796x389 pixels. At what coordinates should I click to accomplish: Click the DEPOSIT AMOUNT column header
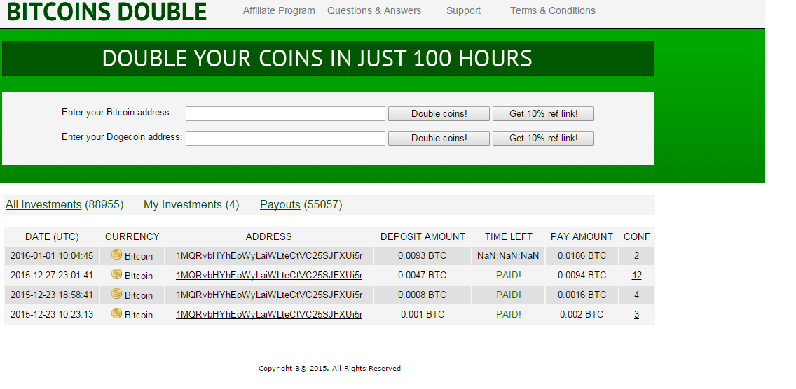(423, 237)
